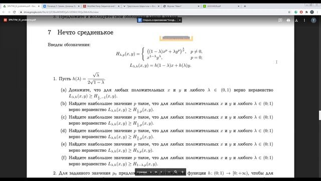Click the vertical scrollbar thumb
Image resolution: width=321 pixels, height=181 pixels.
320,115
